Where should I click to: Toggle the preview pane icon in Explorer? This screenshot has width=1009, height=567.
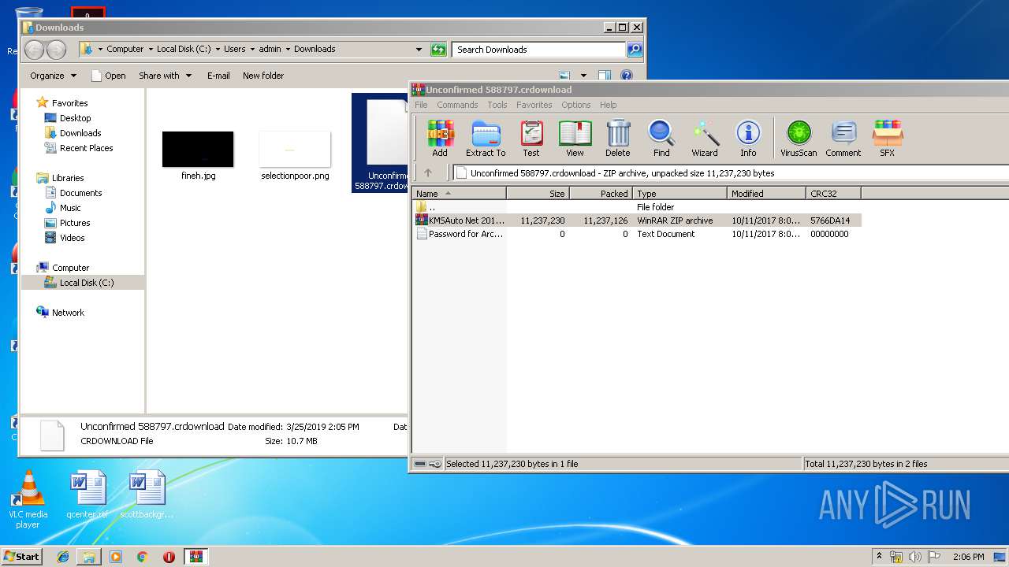coord(605,76)
